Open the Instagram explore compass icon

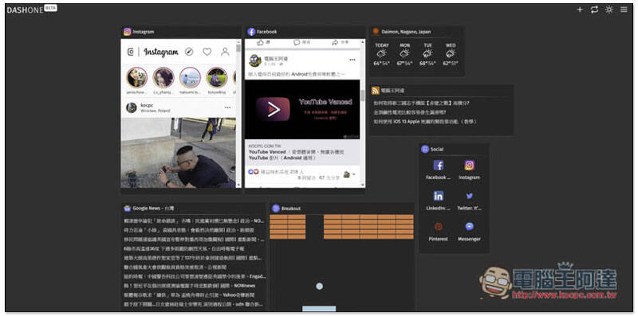pyautogui.click(x=189, y=52)
